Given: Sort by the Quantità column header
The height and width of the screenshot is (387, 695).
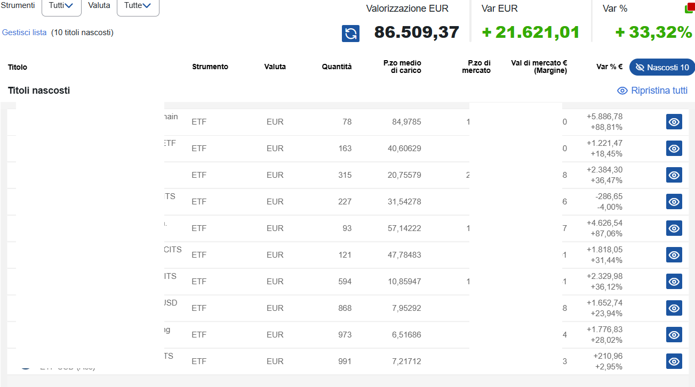Looking at the screenshot, I should [x=337, y=67].
